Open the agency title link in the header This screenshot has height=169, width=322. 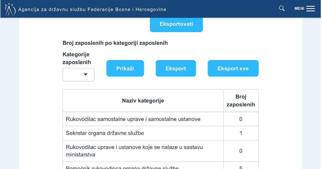[92, 10]
